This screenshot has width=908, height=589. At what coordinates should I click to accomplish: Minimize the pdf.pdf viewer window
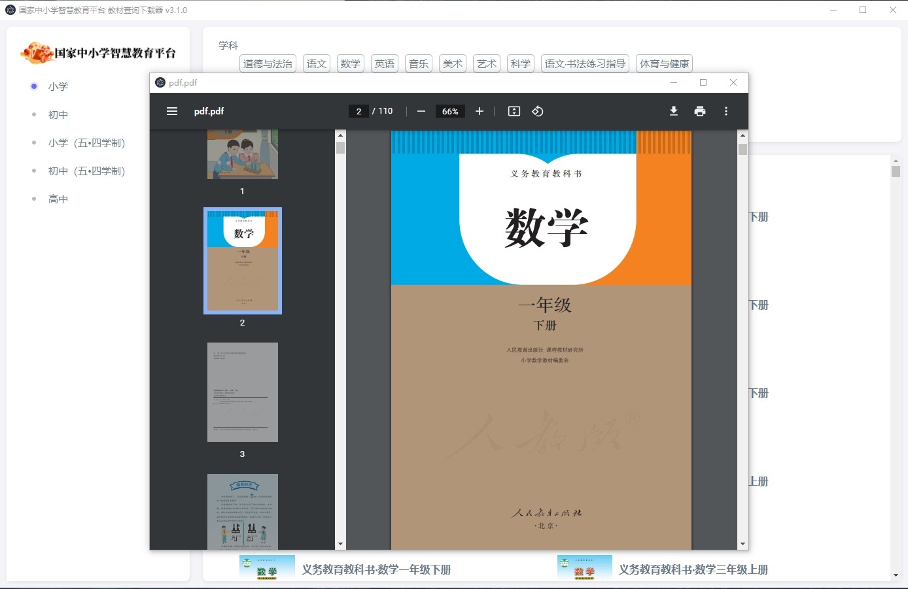click(x=674, y=82)
